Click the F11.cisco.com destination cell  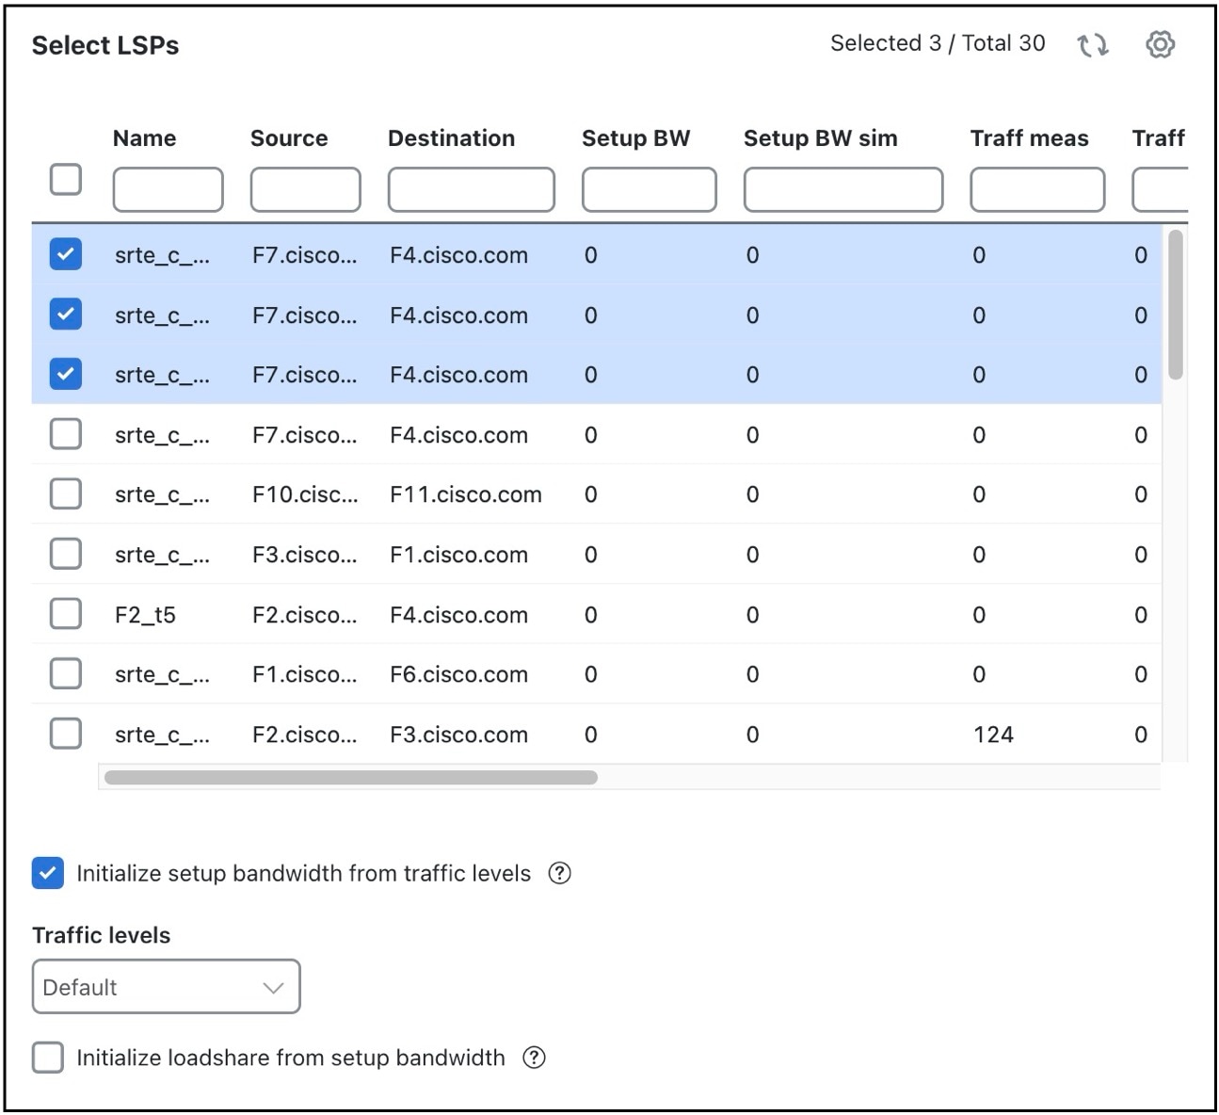[466, 494]
